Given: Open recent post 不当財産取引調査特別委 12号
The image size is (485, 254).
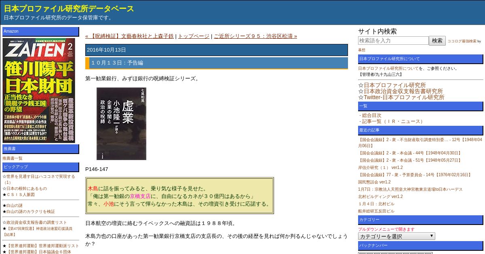Looking at the screenshot, I should click(x=420, y=143).
